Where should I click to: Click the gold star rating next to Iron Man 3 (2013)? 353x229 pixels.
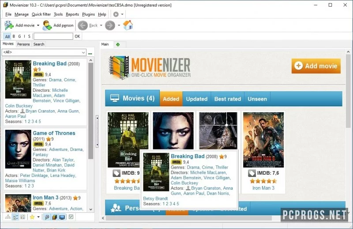point(75,198)
